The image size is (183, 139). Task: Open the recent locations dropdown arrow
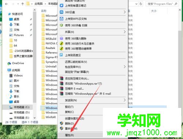tap(18, 4)
